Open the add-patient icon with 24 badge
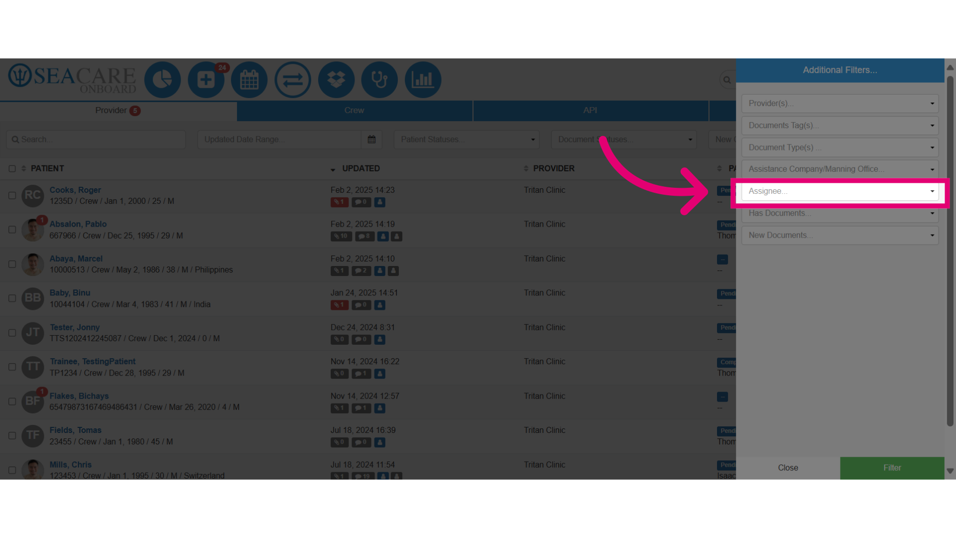The image size is (956, 538). click(x=206, y=80)
